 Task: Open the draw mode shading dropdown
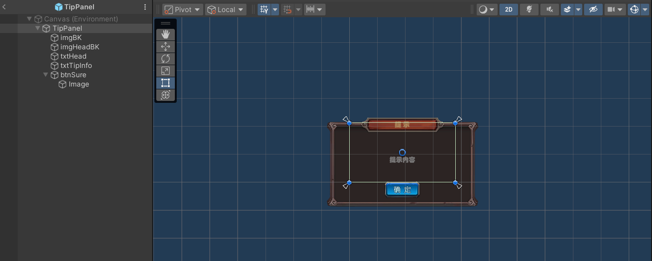tap(487, 10)
